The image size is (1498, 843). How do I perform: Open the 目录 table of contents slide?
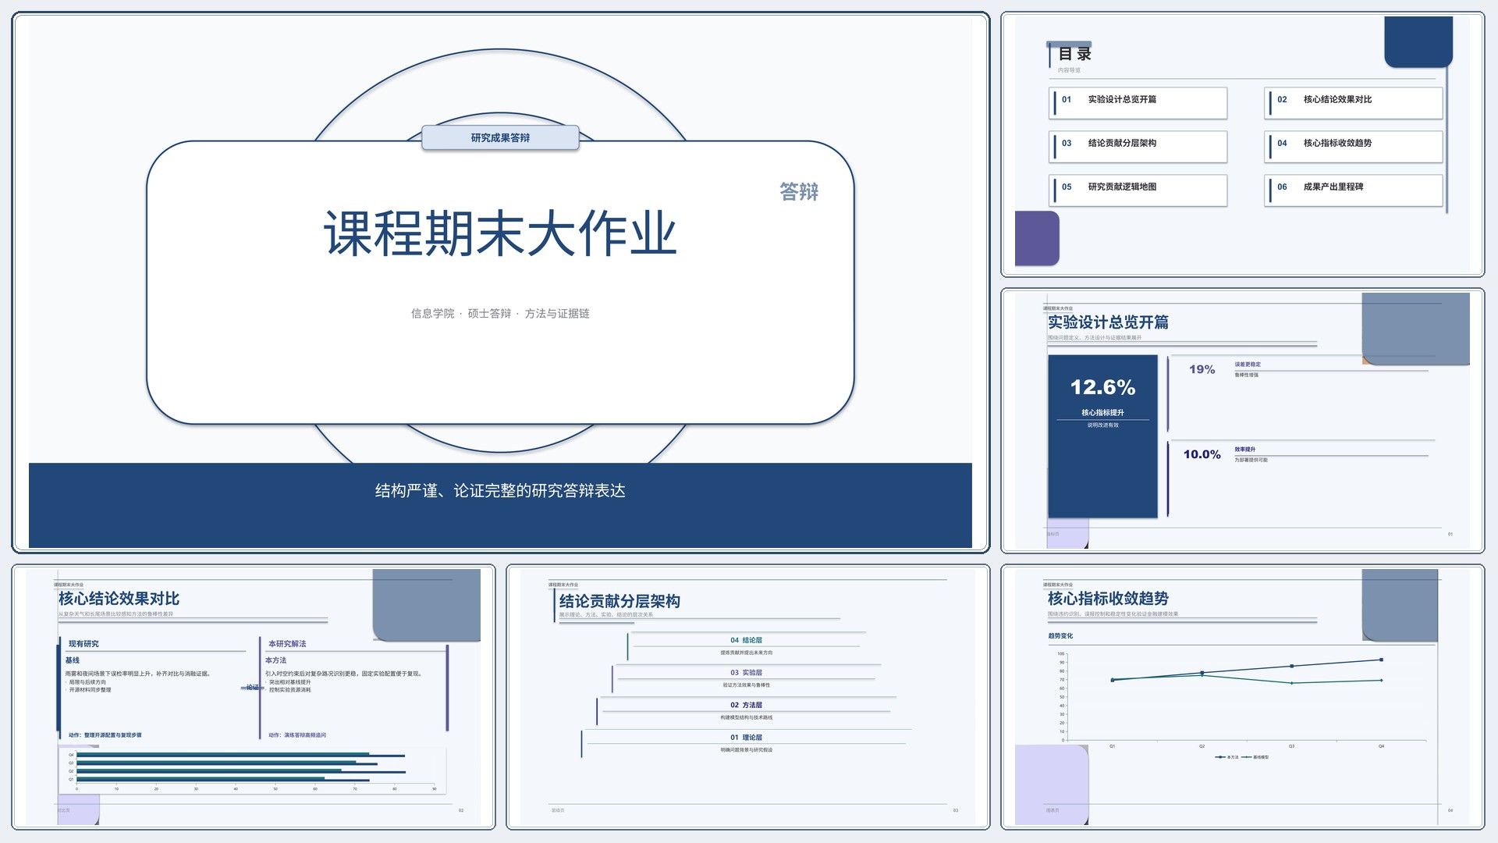(x=1242, y=144)
